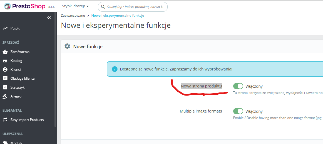Viewport: 323px width, 144px height.
Task: Click the highlighted Nowa strona produktu label
Action: (x=202, y=86)
